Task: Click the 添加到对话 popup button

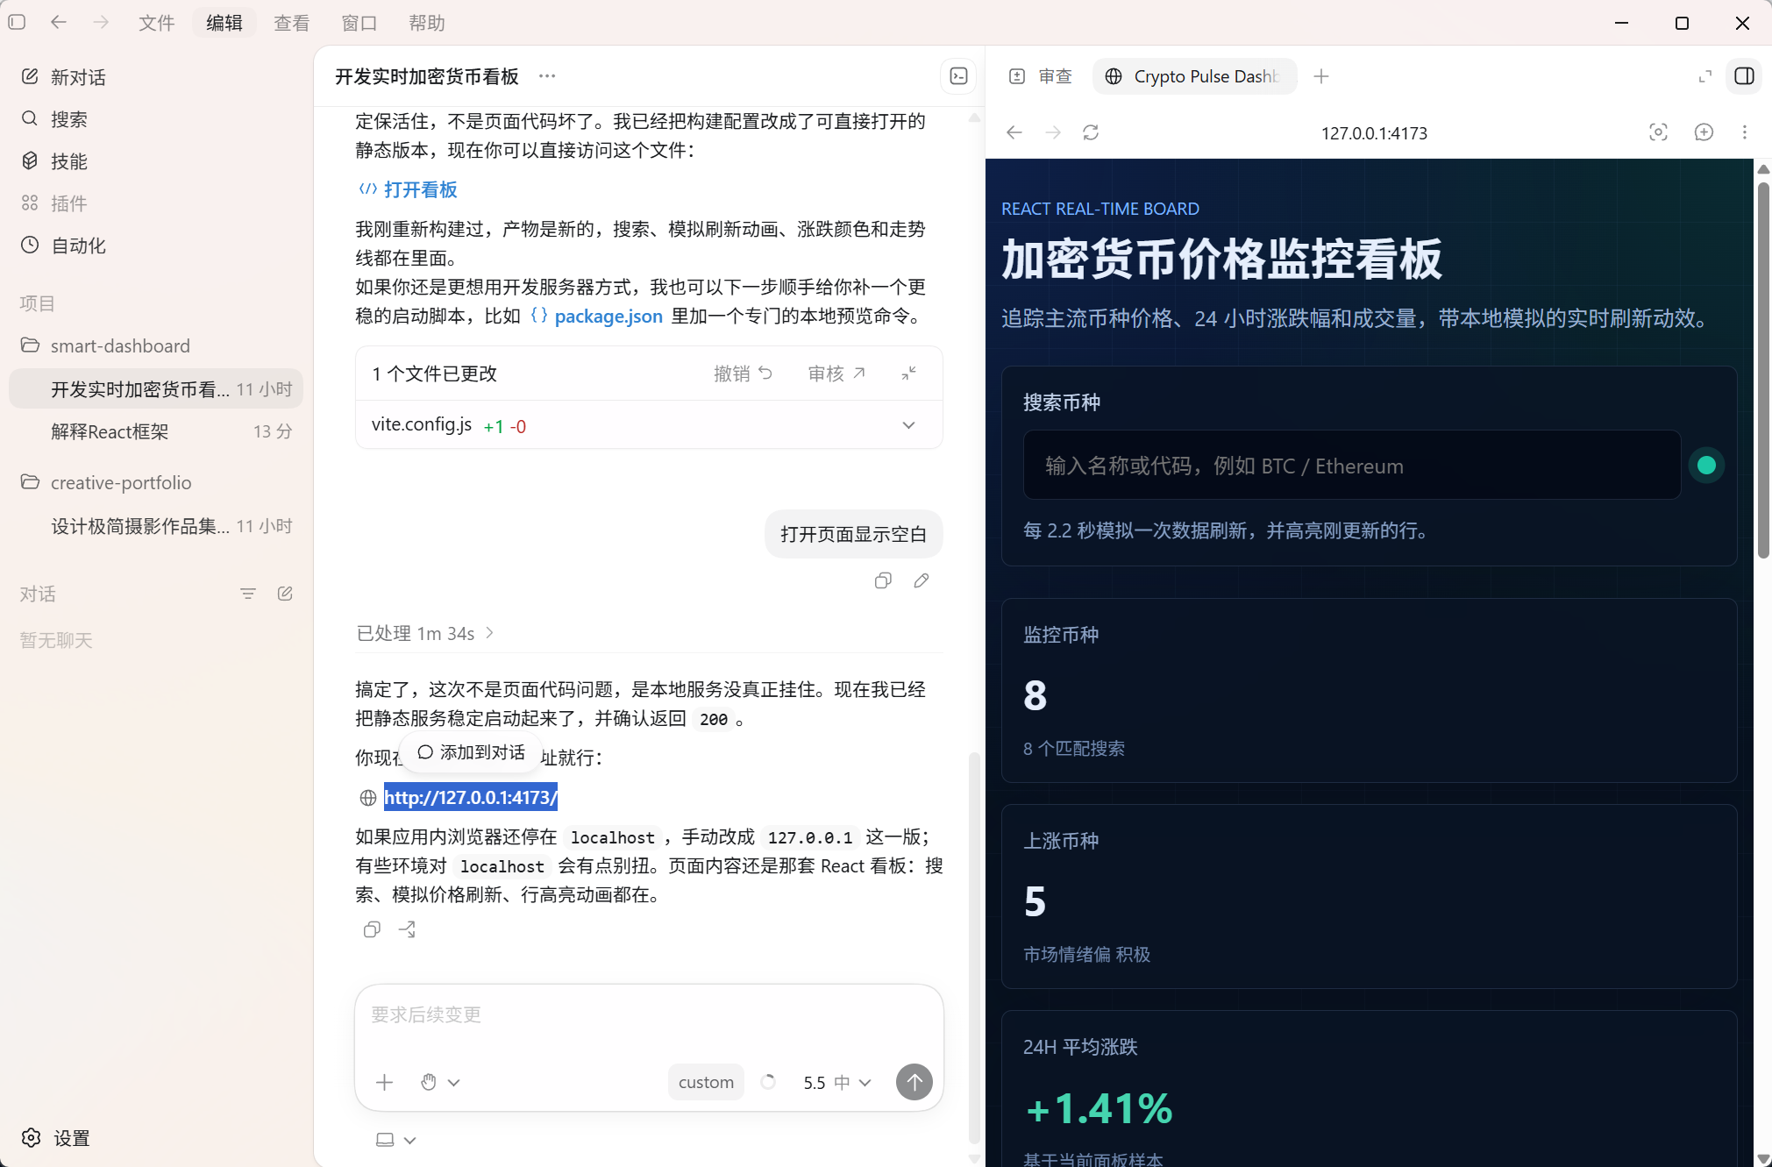Action: (472, 752)
